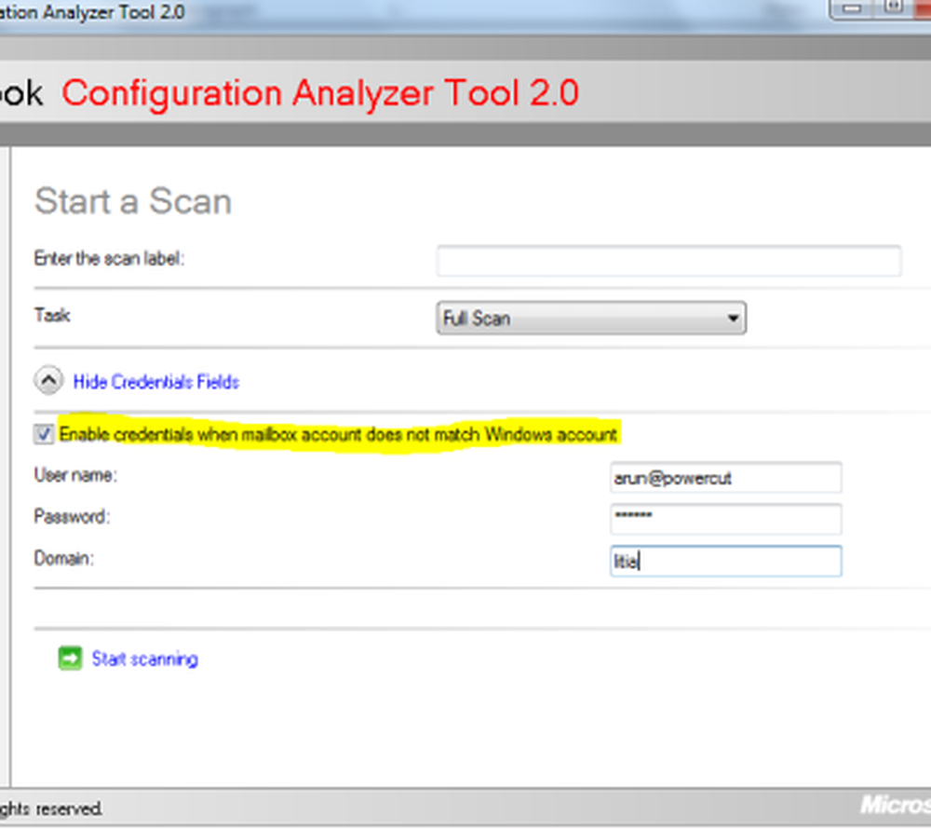Click the 'Enter the scan label:' label
This screenshot has height=829, width=931.
(109, 258)
